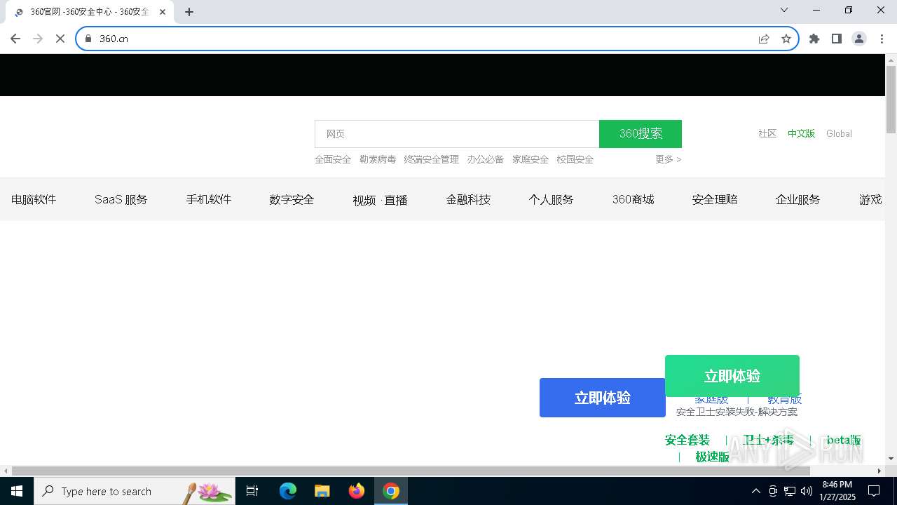Click the horizontal page scrollbar thumb
The width and height of the screenshot is (897, 505).
(411, 471)
